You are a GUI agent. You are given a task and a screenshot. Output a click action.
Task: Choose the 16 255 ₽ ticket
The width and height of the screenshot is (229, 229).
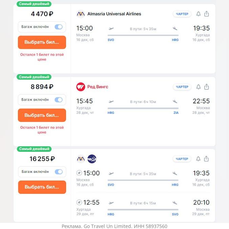[x=42, y=187]
